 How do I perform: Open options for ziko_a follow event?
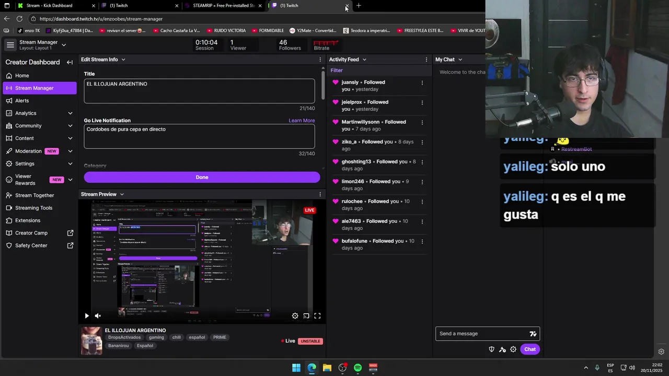pos(422,142)
